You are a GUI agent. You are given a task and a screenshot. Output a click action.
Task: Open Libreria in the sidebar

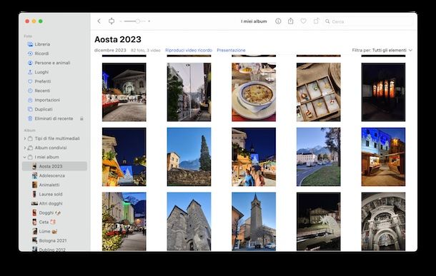tap(42, 44)
